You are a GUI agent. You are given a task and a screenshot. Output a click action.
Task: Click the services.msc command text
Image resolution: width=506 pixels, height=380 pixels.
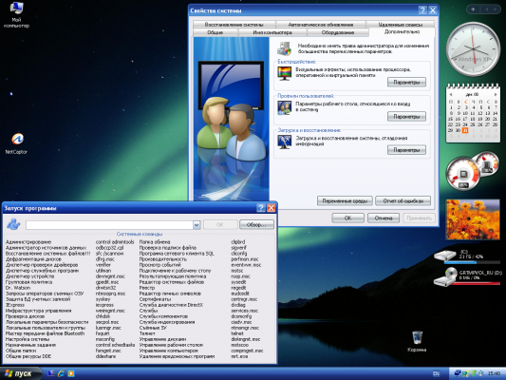(x=245, y=311)
